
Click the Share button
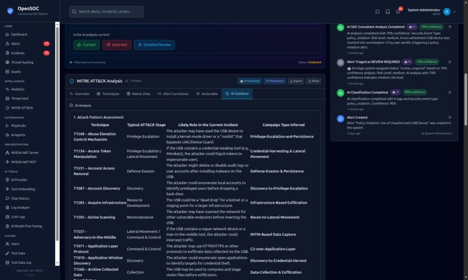tap(314, 81)
